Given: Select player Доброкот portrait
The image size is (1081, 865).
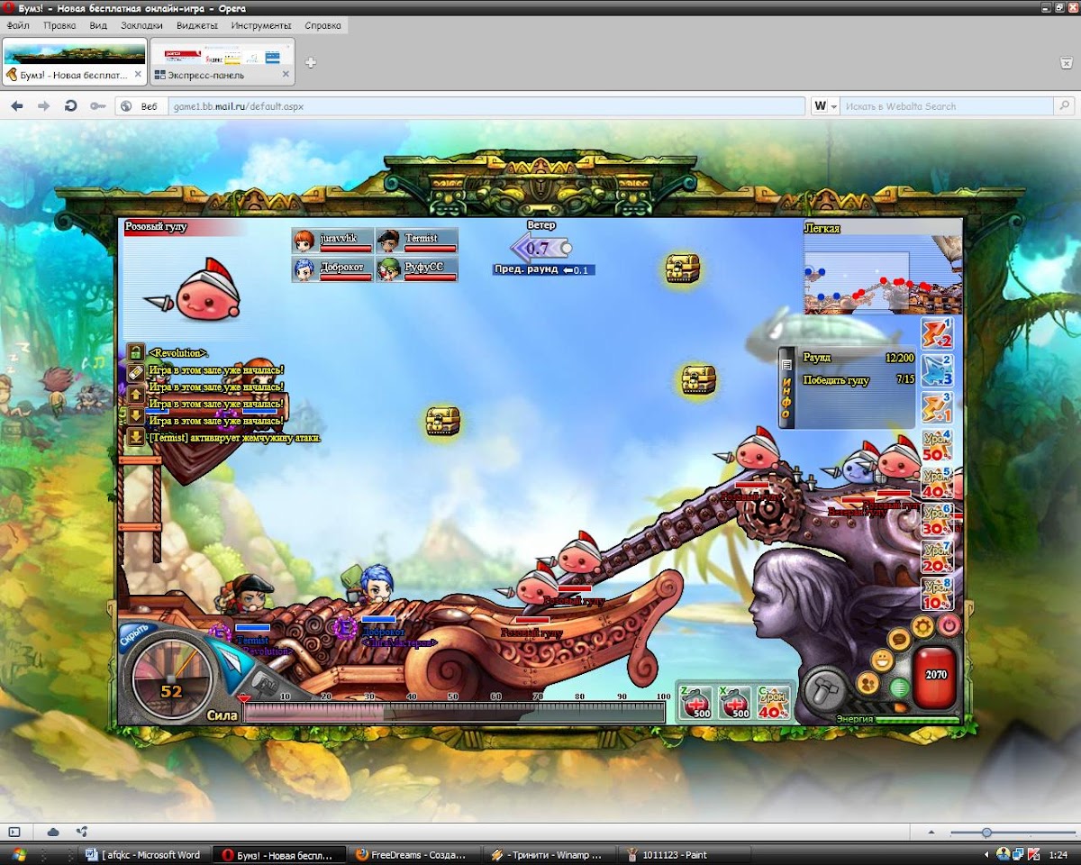Looking at the screenshot, I should pyautogui.click(x=332, y=269).
